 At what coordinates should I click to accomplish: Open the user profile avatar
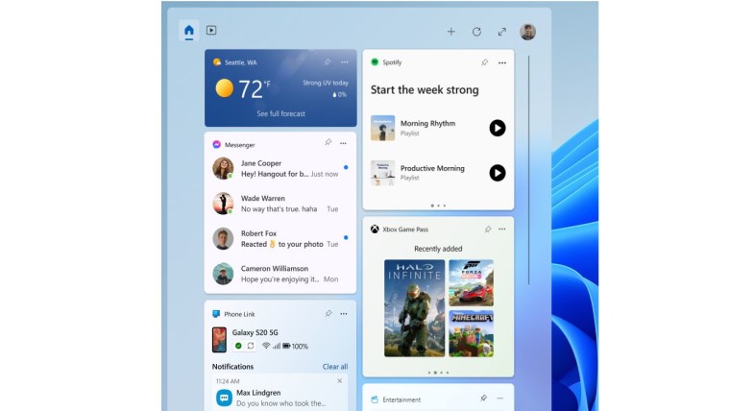point(527,32)
